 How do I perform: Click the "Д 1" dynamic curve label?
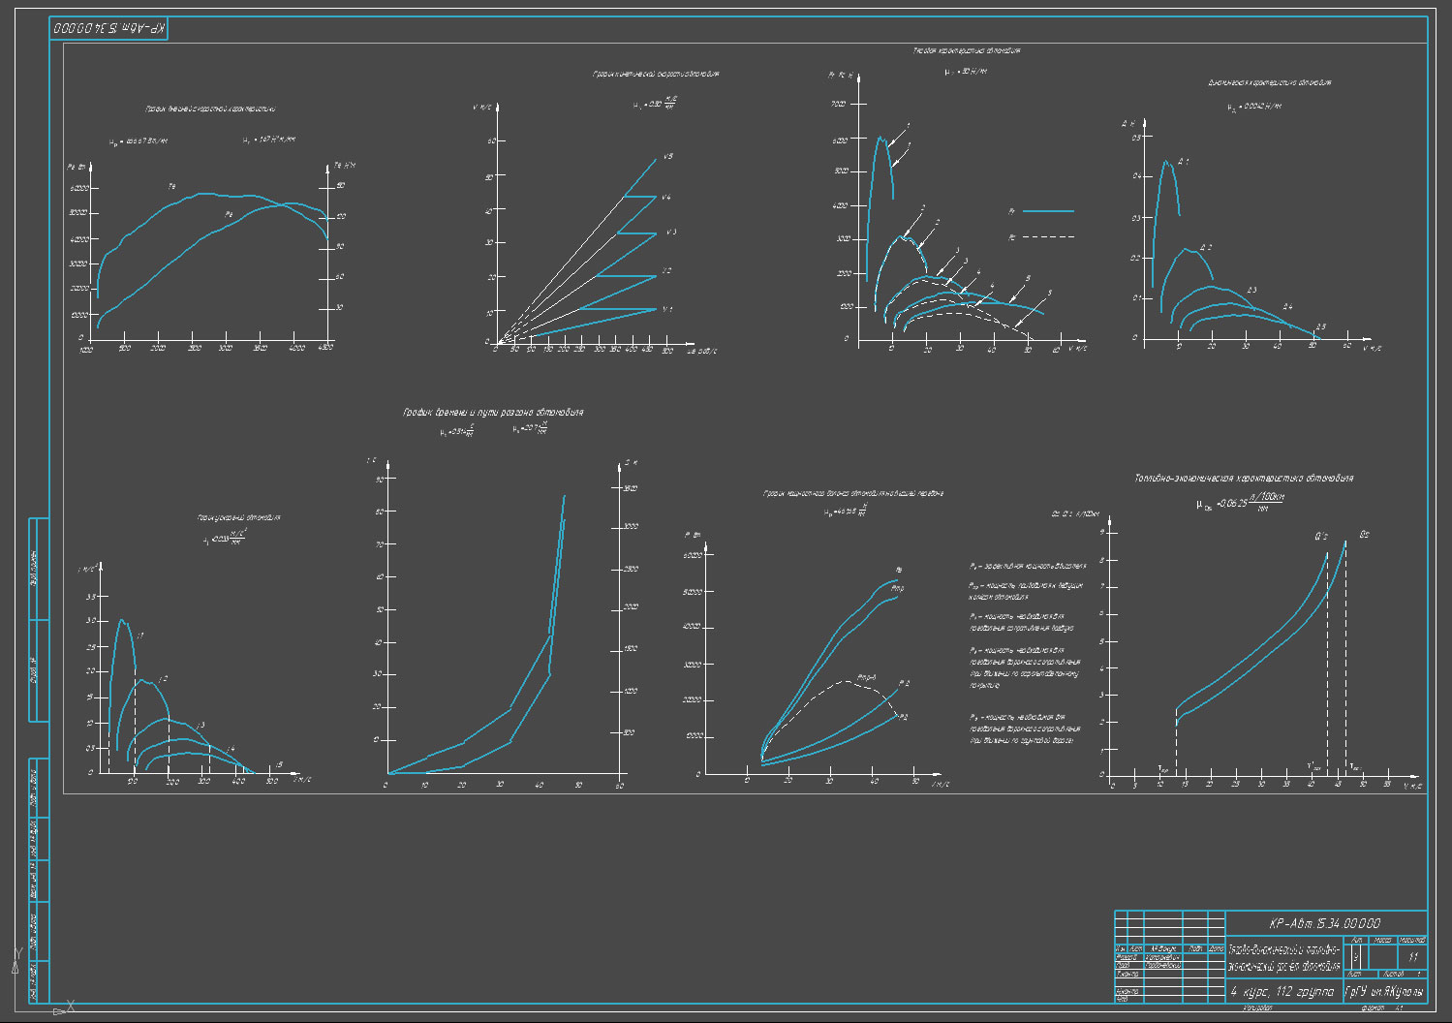tap(1184, 161)
